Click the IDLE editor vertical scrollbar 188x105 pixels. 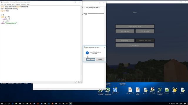click(x=81, y=43)
